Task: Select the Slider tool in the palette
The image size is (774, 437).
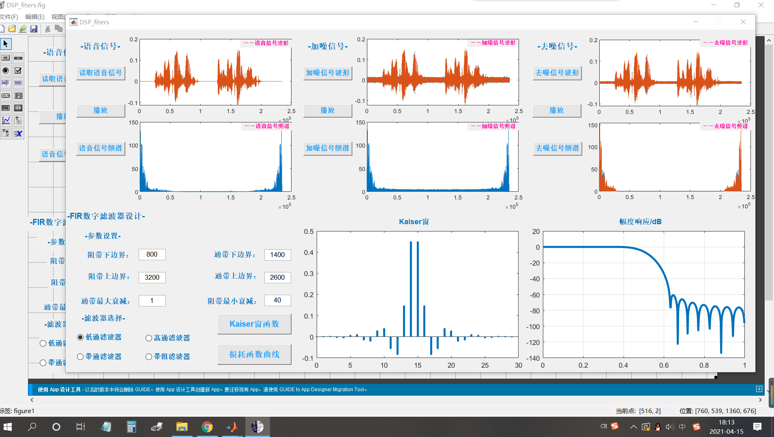Action: [x=18, y=58]
